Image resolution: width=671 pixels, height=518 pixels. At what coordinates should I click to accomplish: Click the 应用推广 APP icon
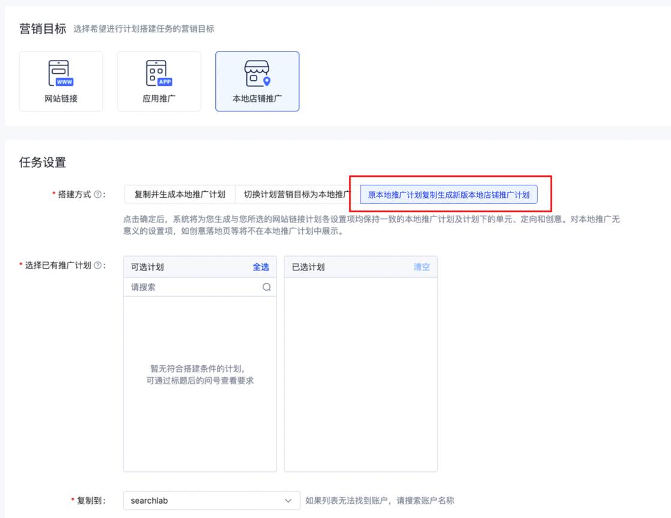click(x=159, y=74)
